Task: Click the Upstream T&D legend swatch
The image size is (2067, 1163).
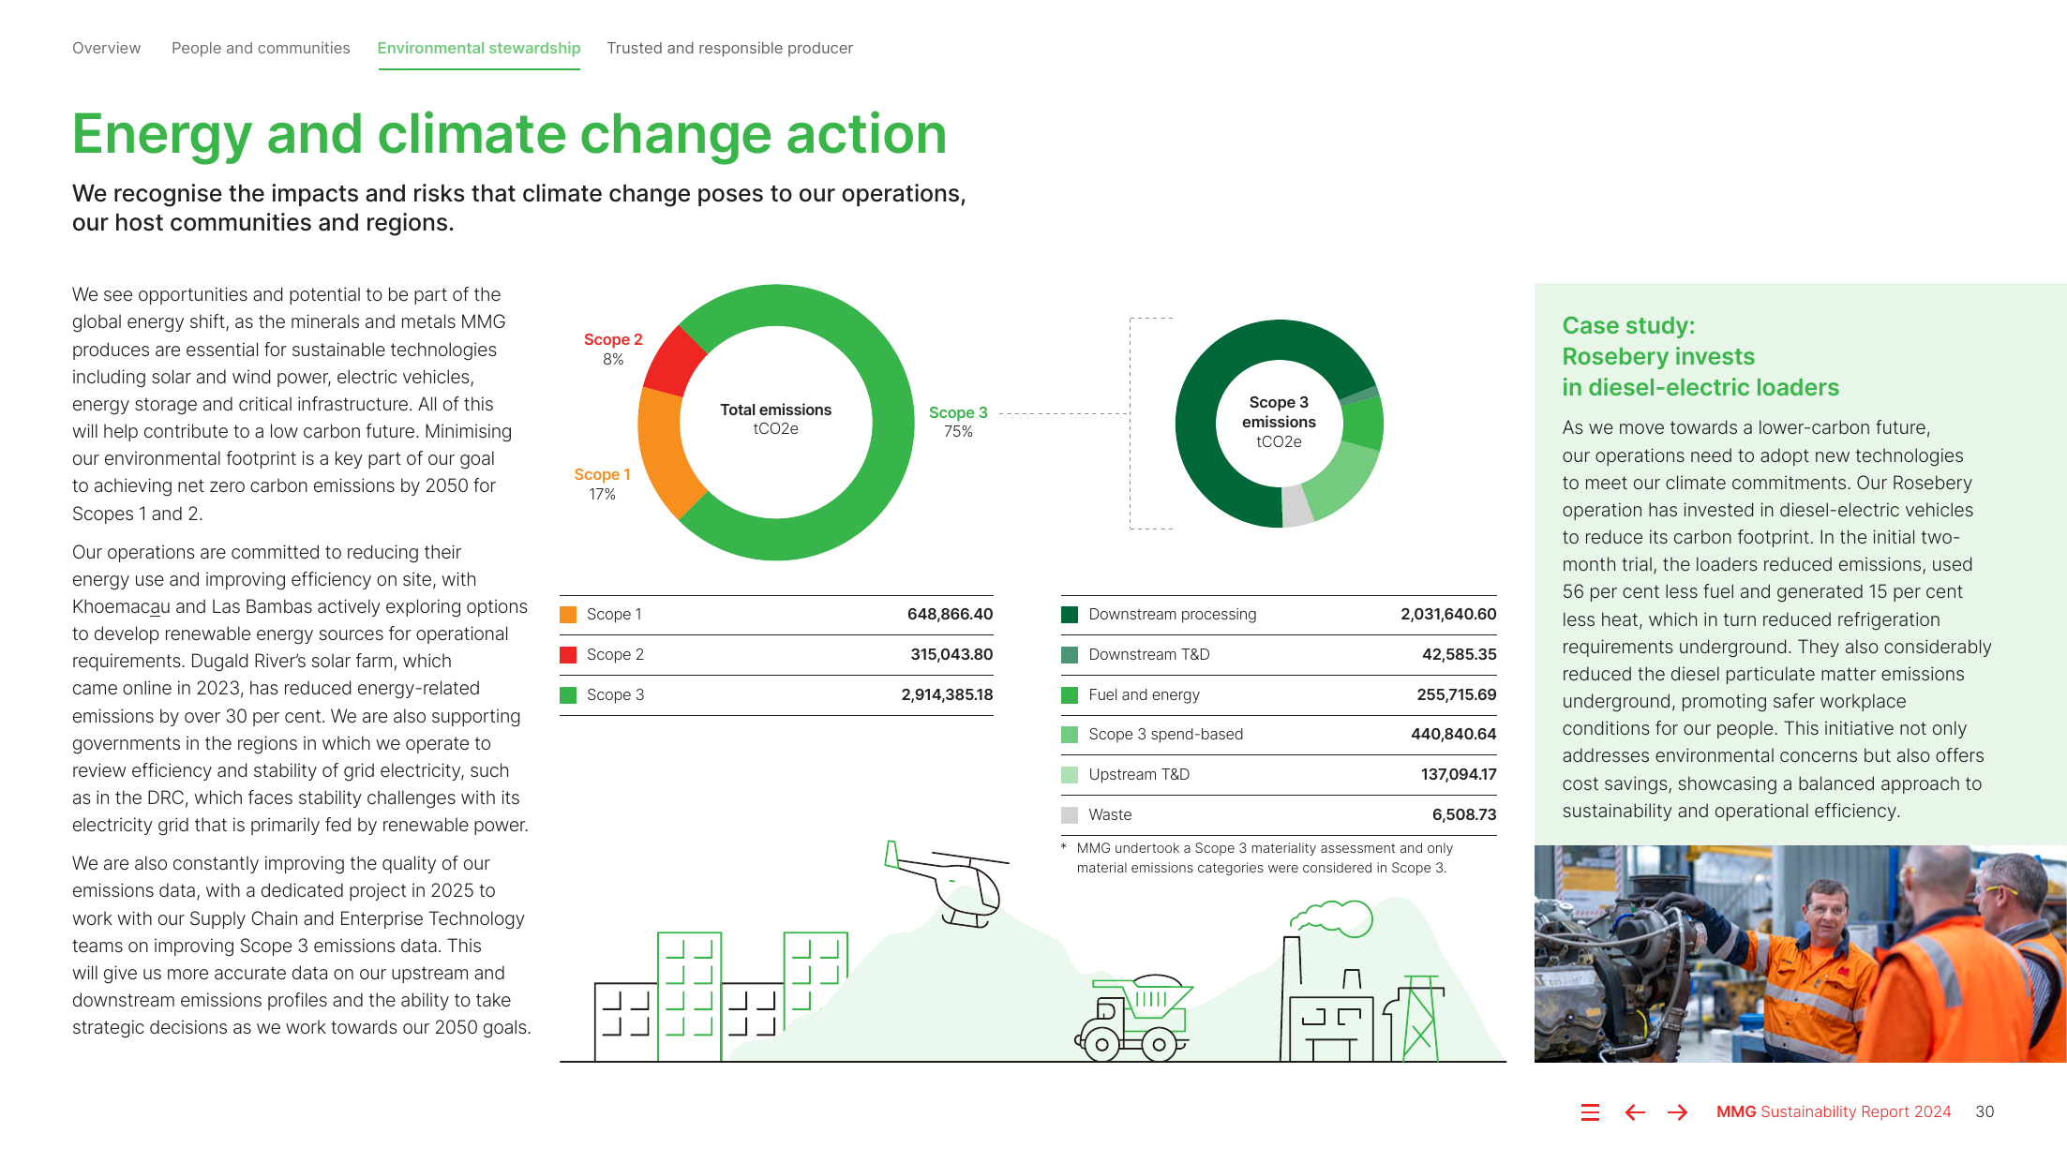Action: [x=1070, y=775]
